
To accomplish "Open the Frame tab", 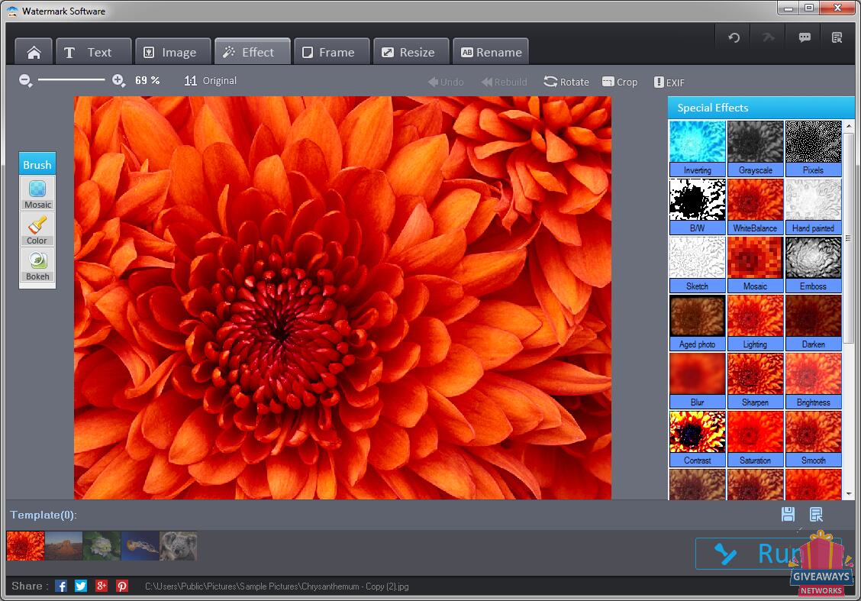I will click(332, 52).
